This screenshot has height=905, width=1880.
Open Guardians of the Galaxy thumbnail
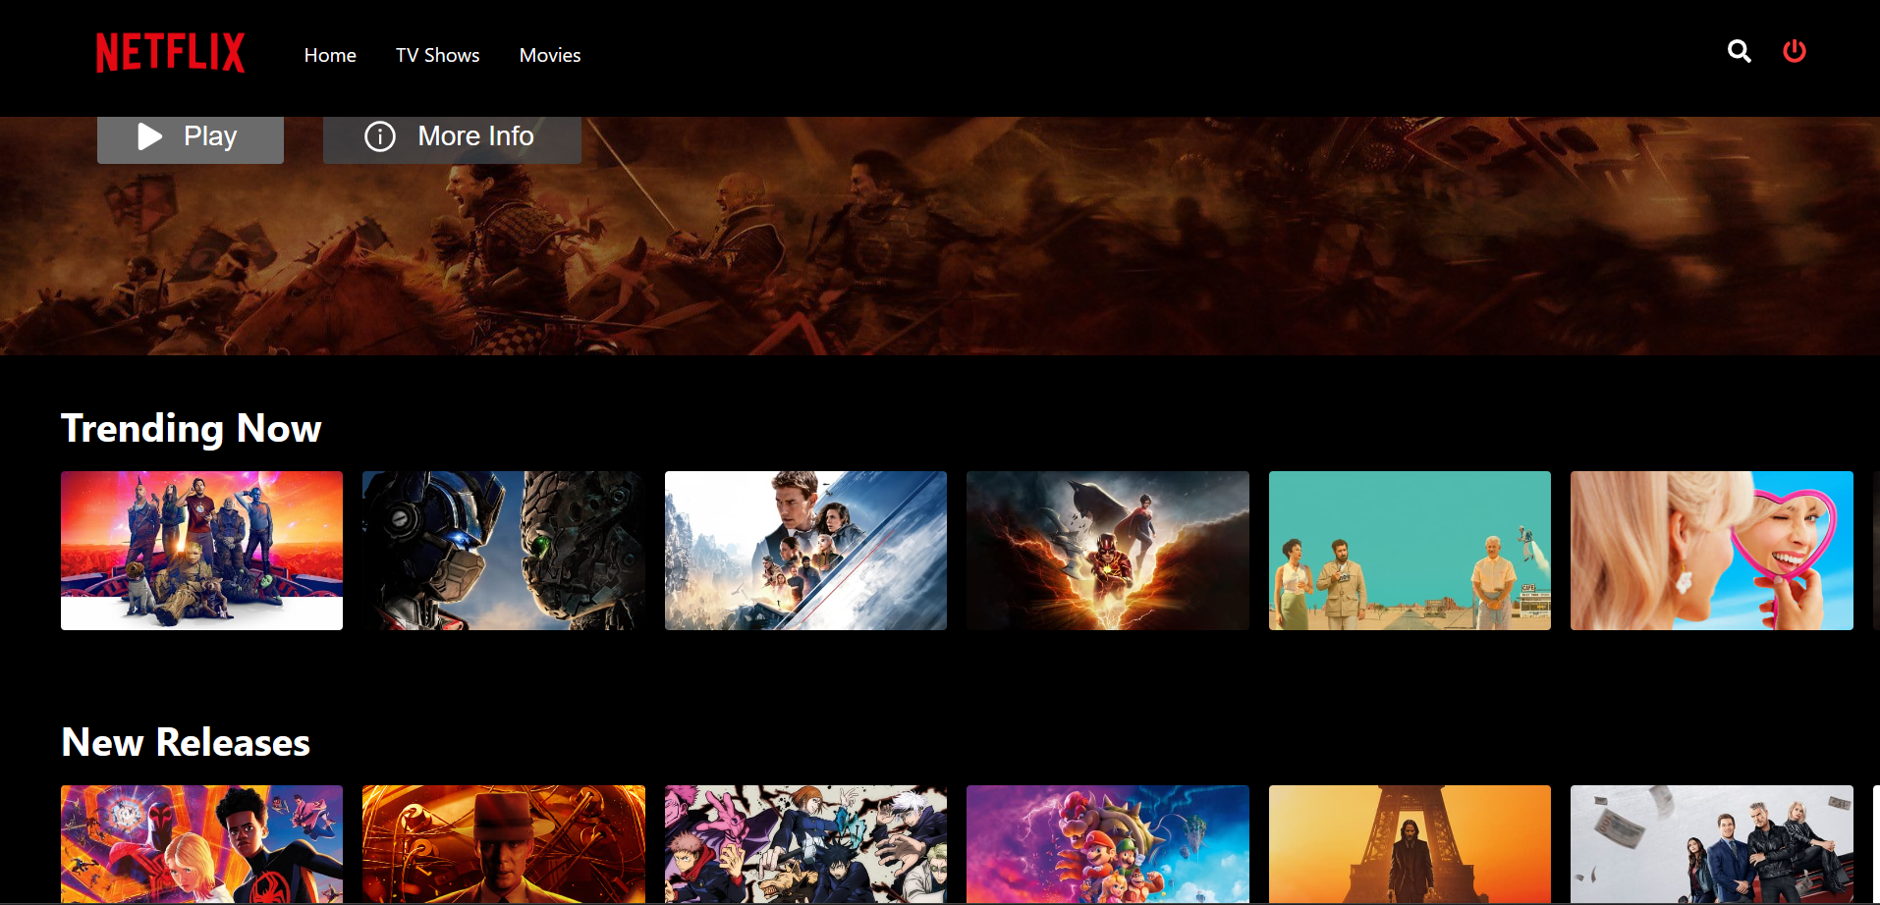tap(201, 551)
